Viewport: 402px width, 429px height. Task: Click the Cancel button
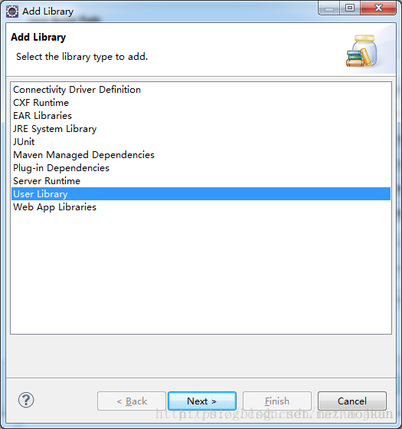click(351, 401)
